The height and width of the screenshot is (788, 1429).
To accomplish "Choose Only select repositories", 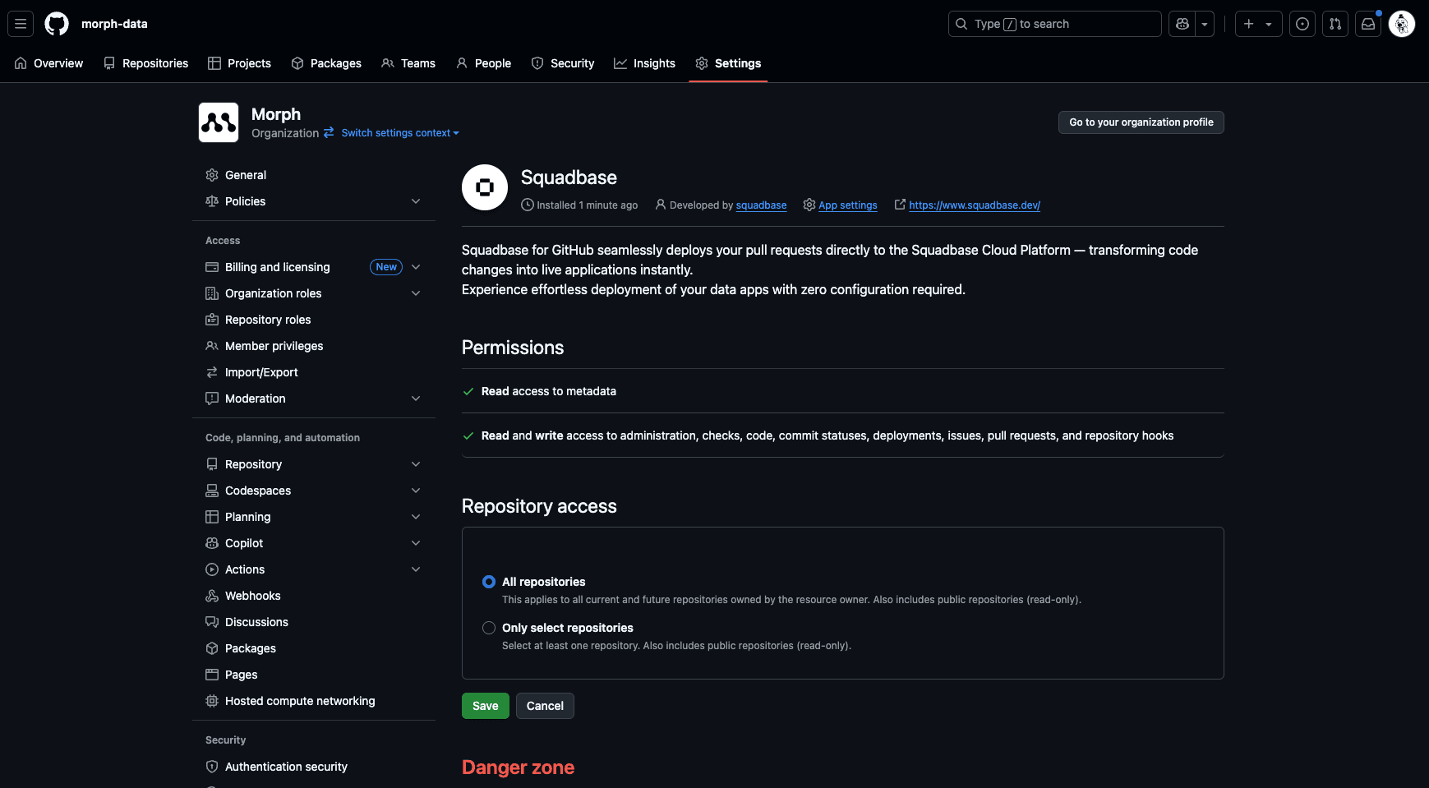I will click(x=489, y=628).
